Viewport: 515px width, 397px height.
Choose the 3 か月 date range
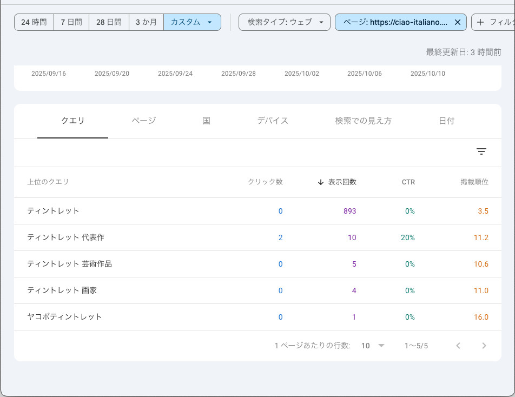click(x=146, y=22)
